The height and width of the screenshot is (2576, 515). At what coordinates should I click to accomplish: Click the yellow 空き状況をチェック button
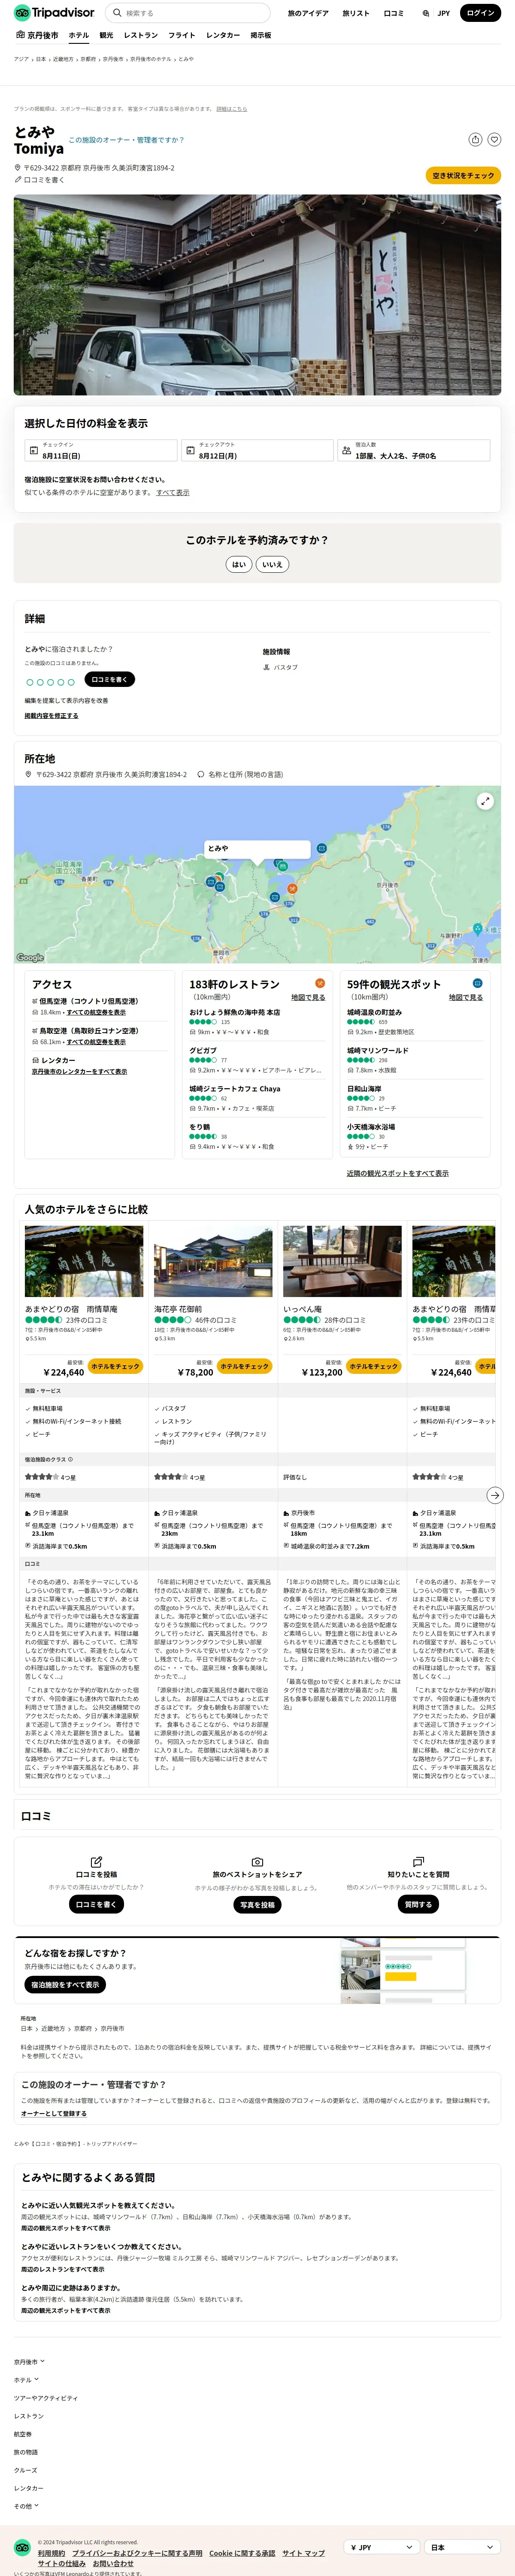463,175
